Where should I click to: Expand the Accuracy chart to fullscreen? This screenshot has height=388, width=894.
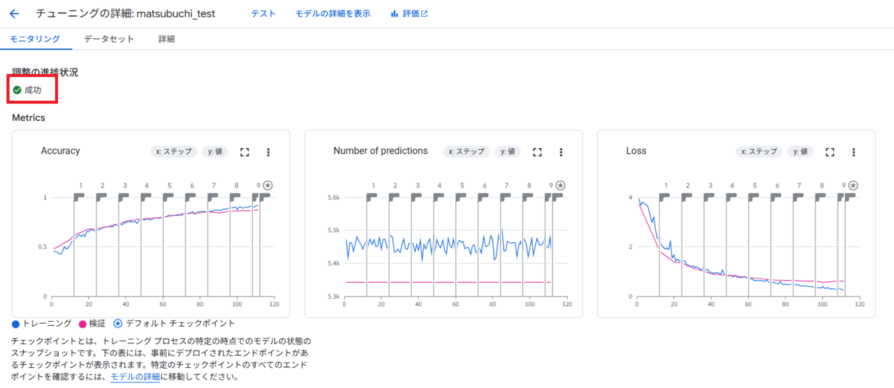244,152
